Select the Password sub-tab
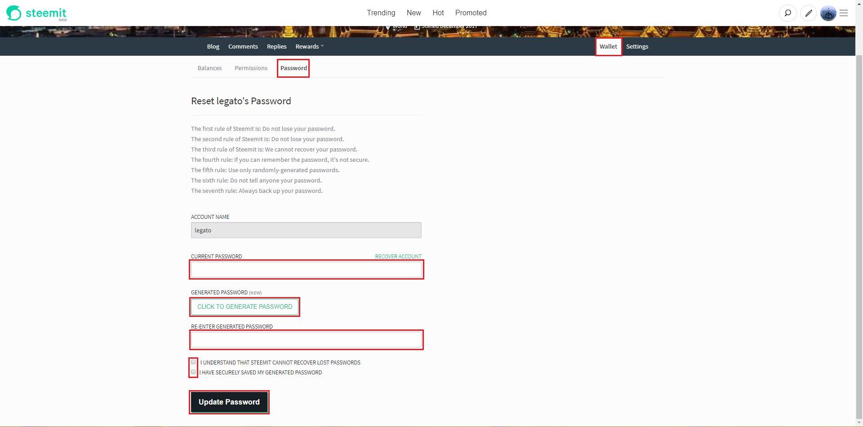The height and width of the screenshot is (427, 863). [x=294, y=68]
